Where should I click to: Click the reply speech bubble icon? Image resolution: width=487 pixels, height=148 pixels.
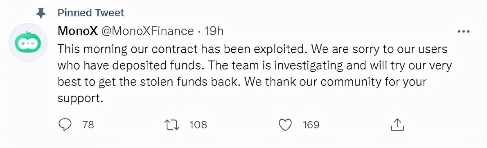coord(65,125)
